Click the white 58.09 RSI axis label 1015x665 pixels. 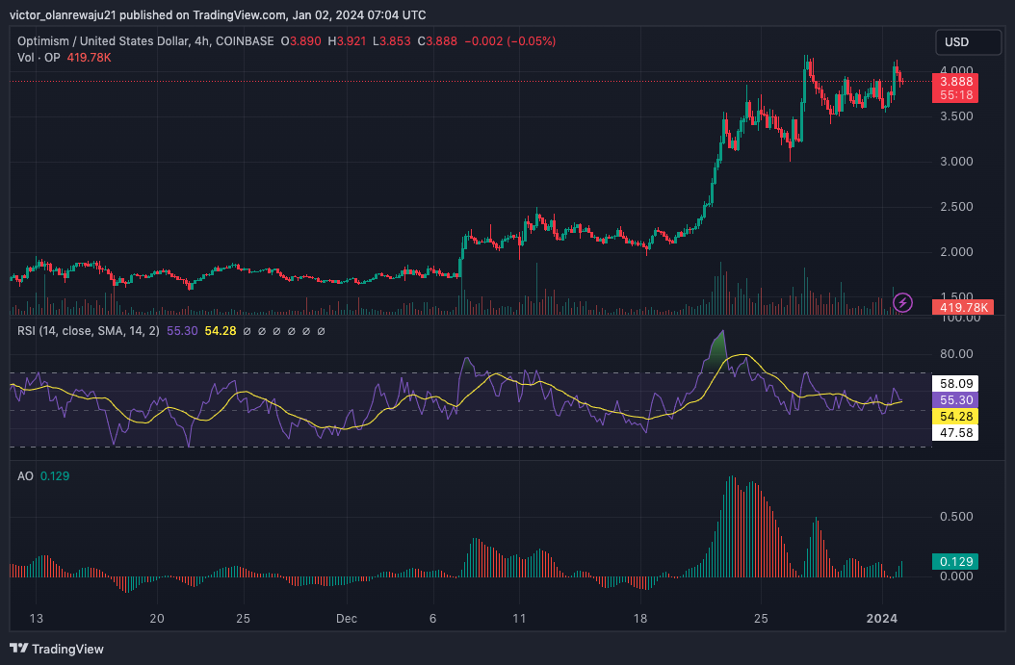955,384
